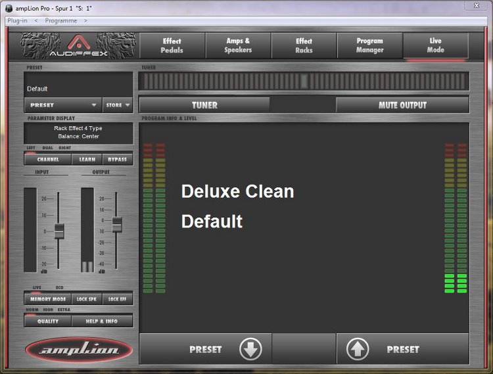Click next programme arrow in menu bar
Image resolution: width=493 pixels, height=374 pixels.
85,21
